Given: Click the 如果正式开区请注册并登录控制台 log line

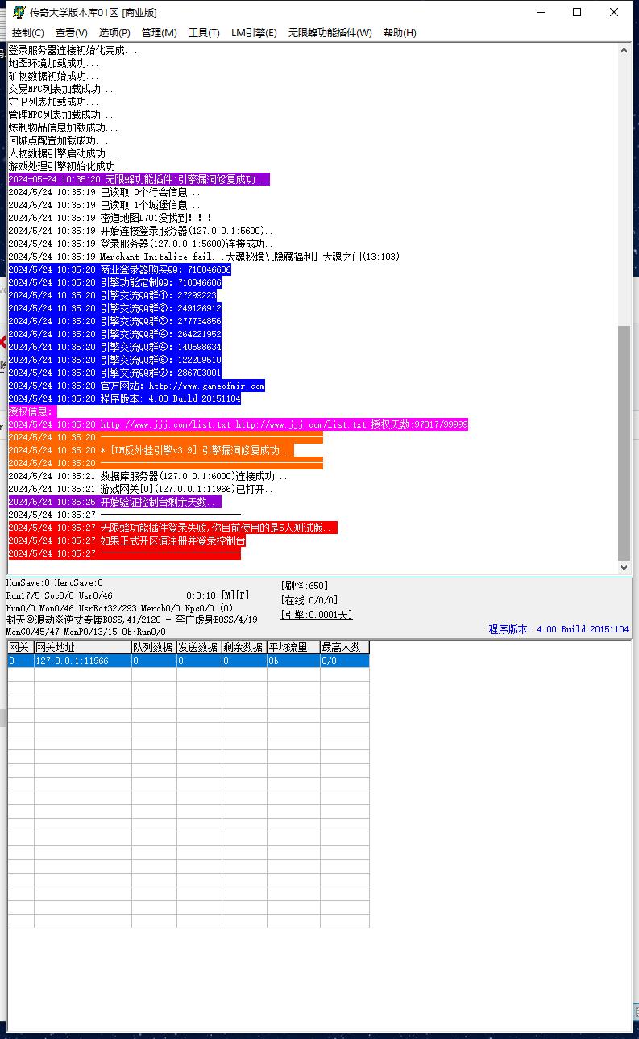Looking at the screenshot, I should pyautogui.click(x=127, y=540).
